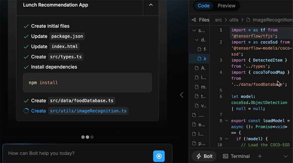Collapse the loadModel function fold arrow
The width and height of the screenshot is (293, 163).
(x=226, y=121)
